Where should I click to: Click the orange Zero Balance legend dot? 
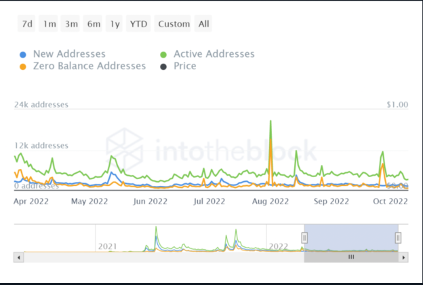click(24, 66)
